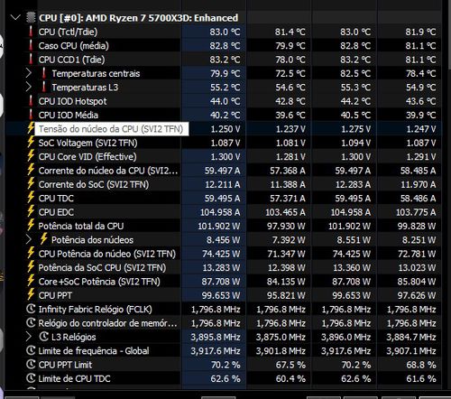Select the Limite de CPU TDC label
This screenshot has height=399, width=451.
coord(74,378)
